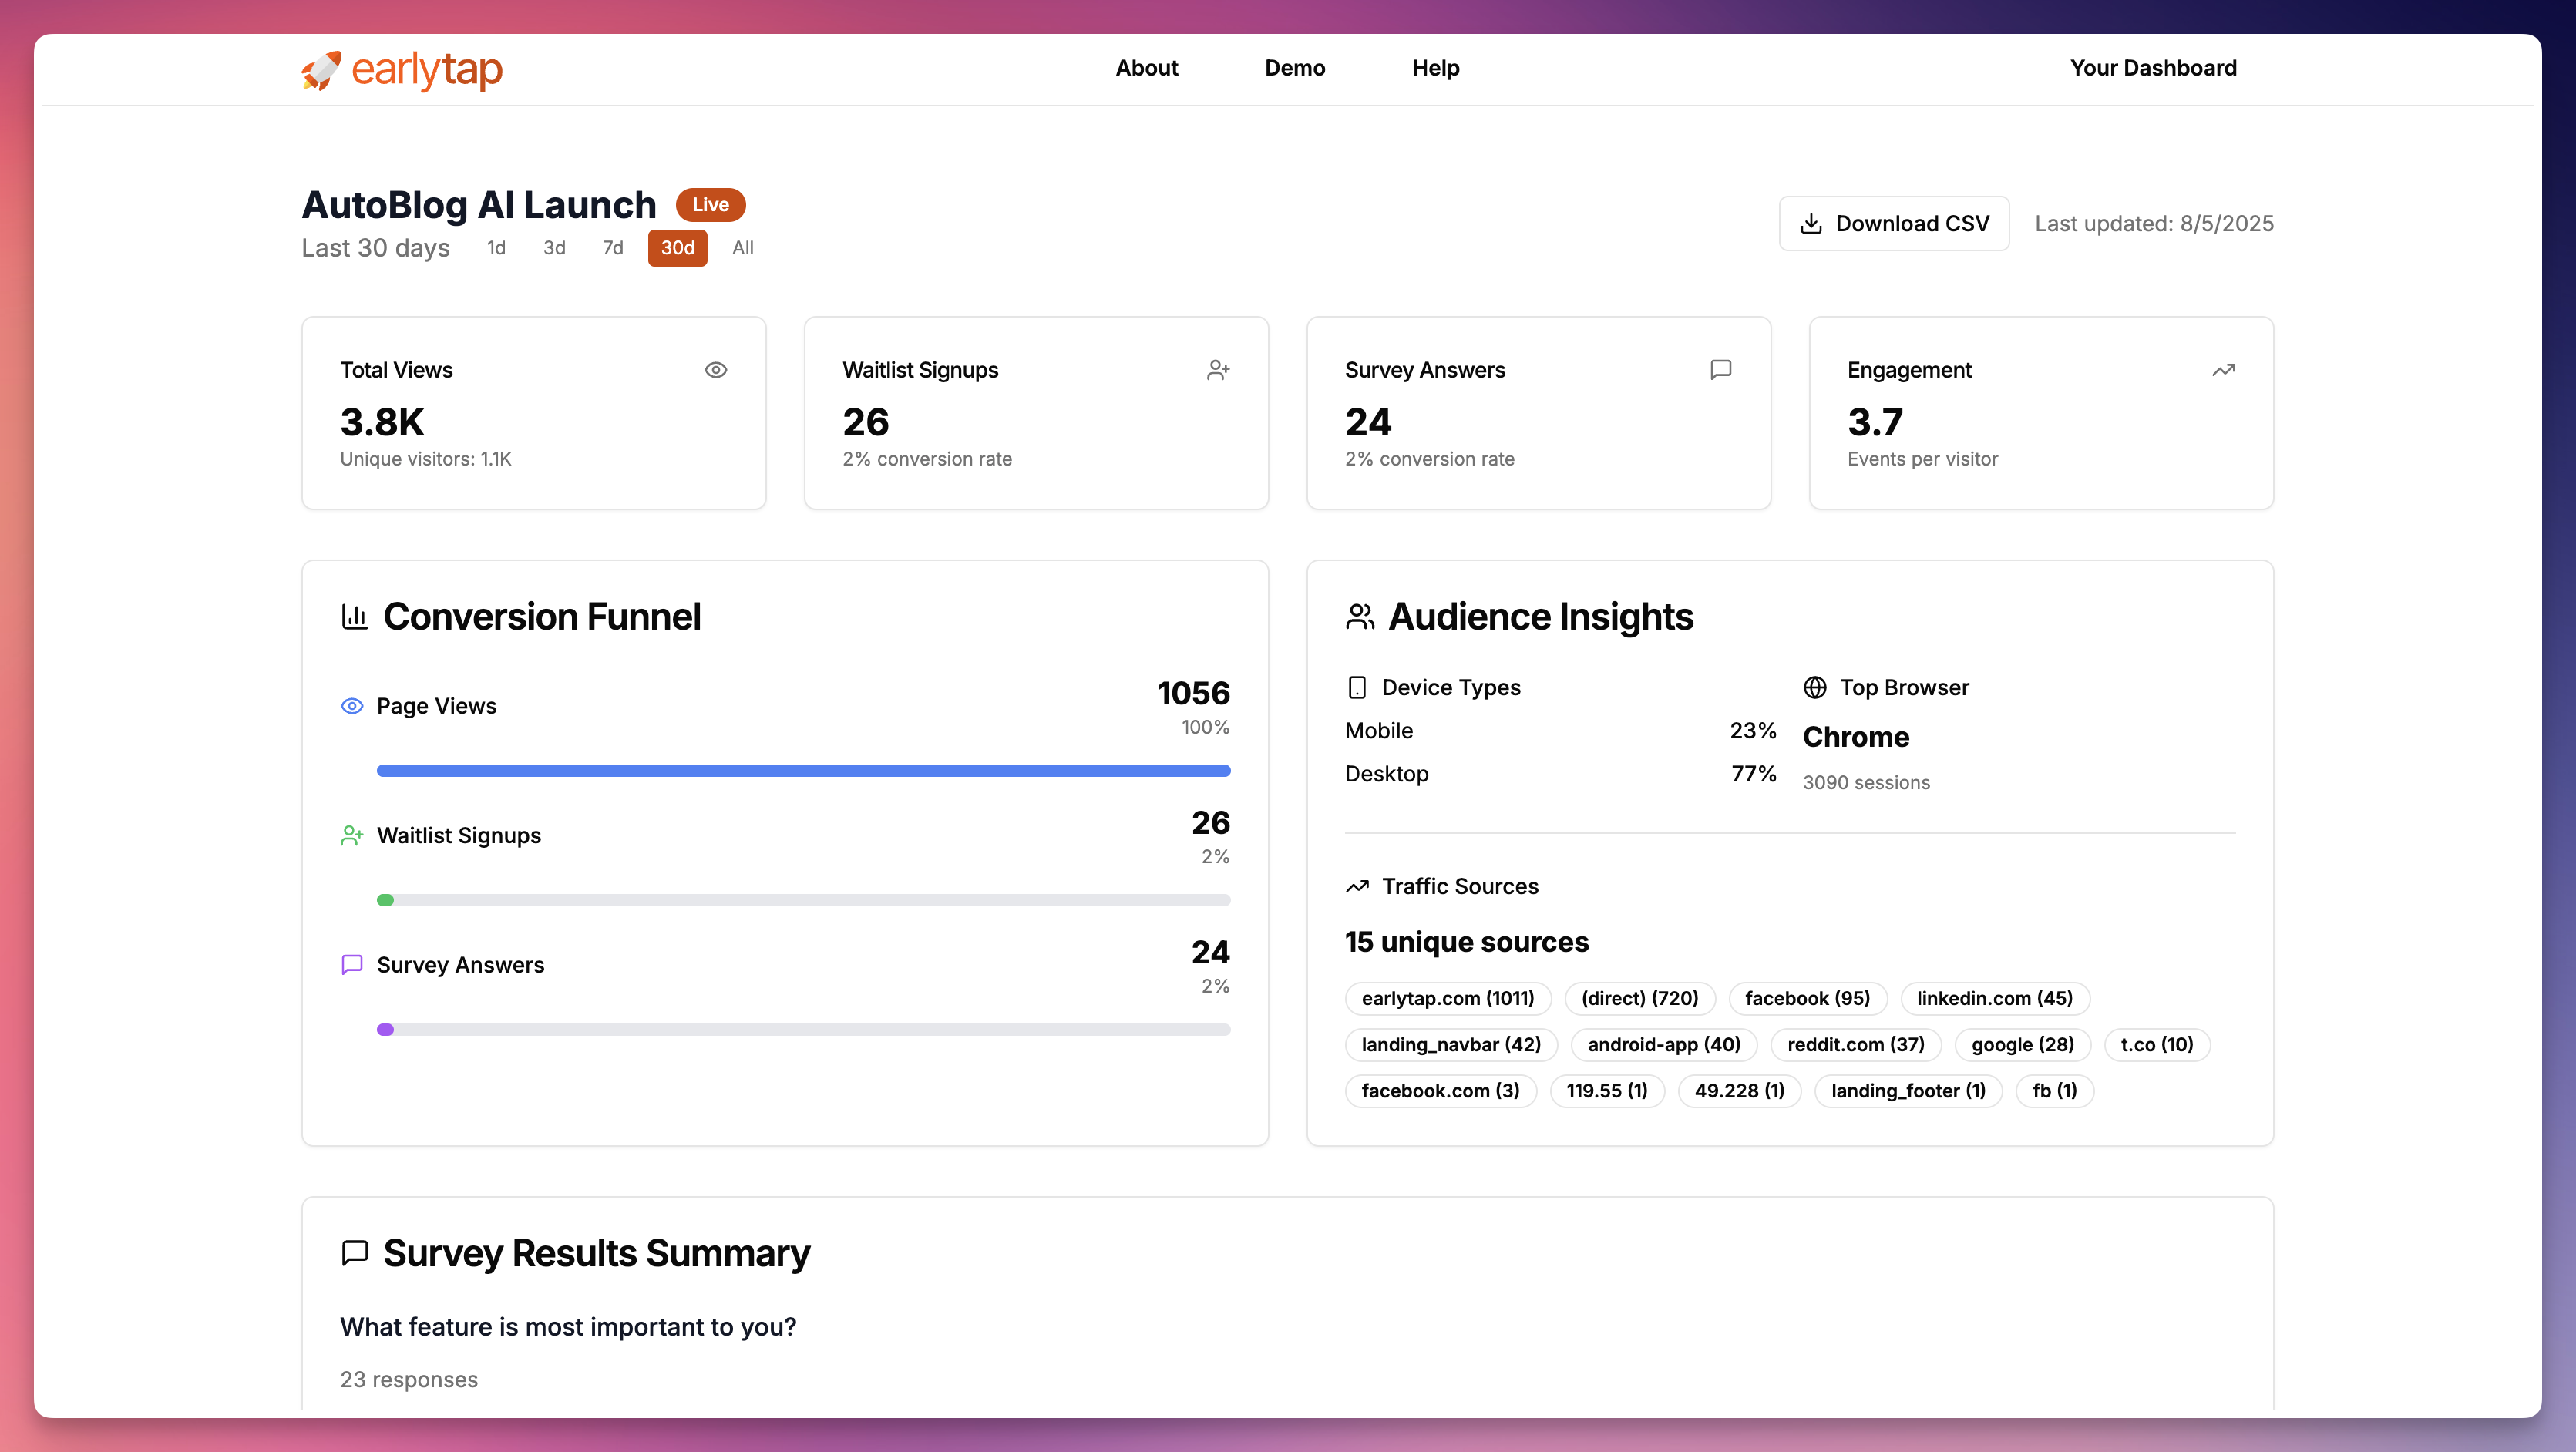Click the t.co (10) source chip
The width and height of the screenshot is (2576, 1452).
click(2157, 1044)
